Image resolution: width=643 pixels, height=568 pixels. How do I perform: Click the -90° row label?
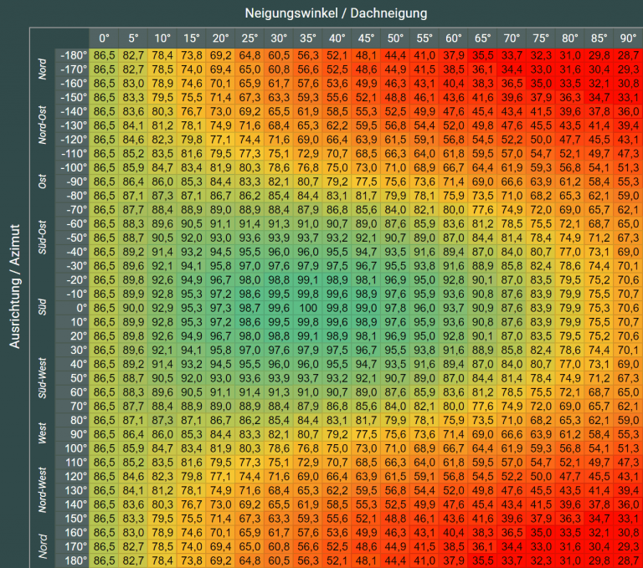point(72,182)
